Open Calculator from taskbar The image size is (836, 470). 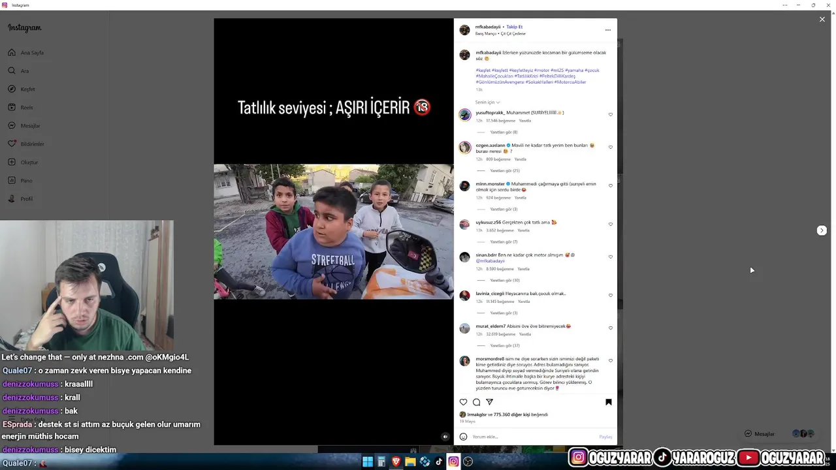coord(382,462)
